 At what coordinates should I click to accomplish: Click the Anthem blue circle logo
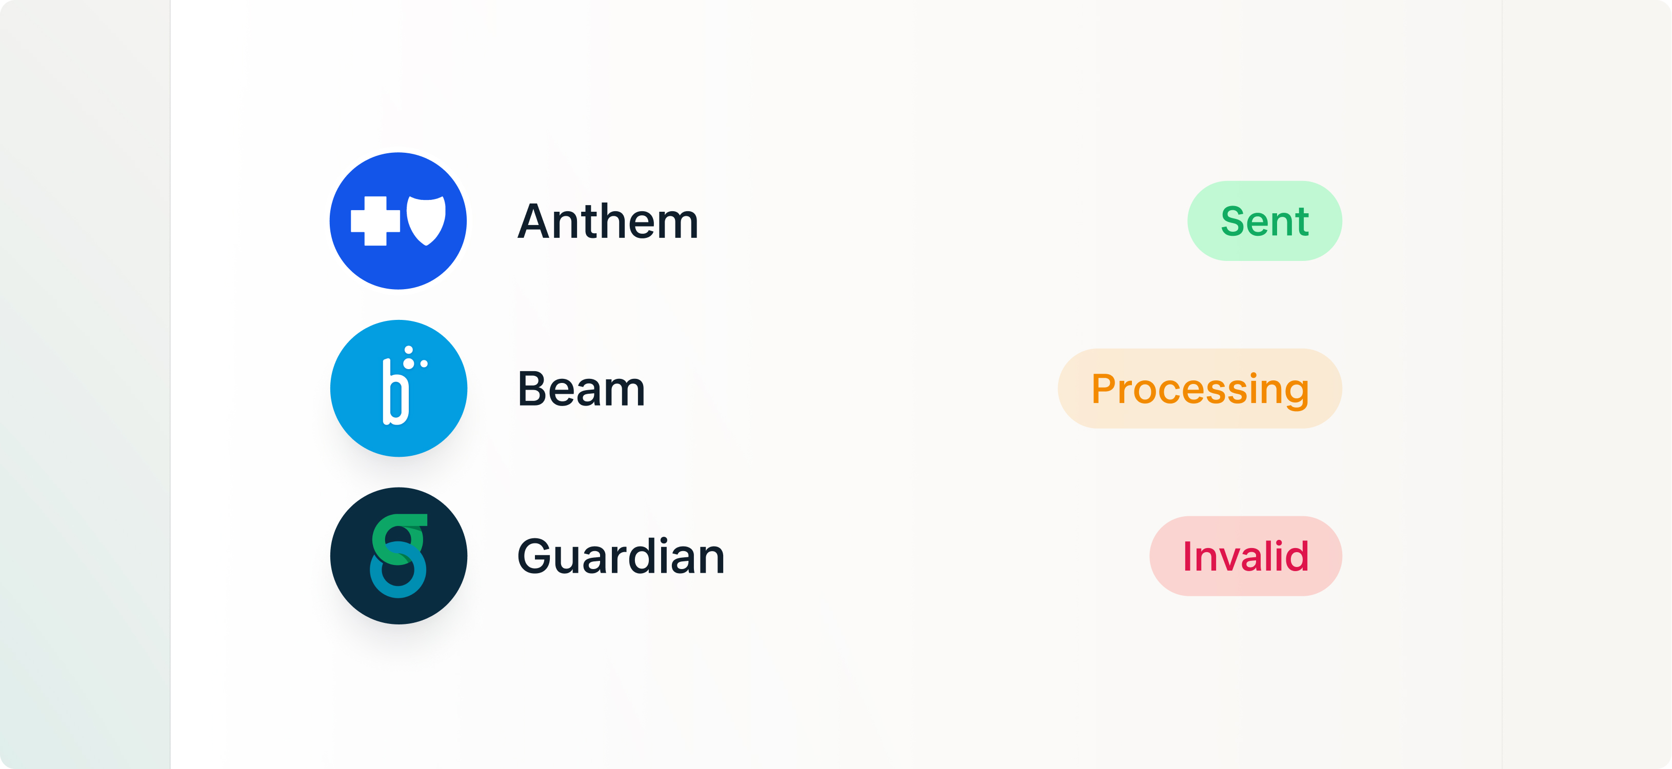(398, 220)
